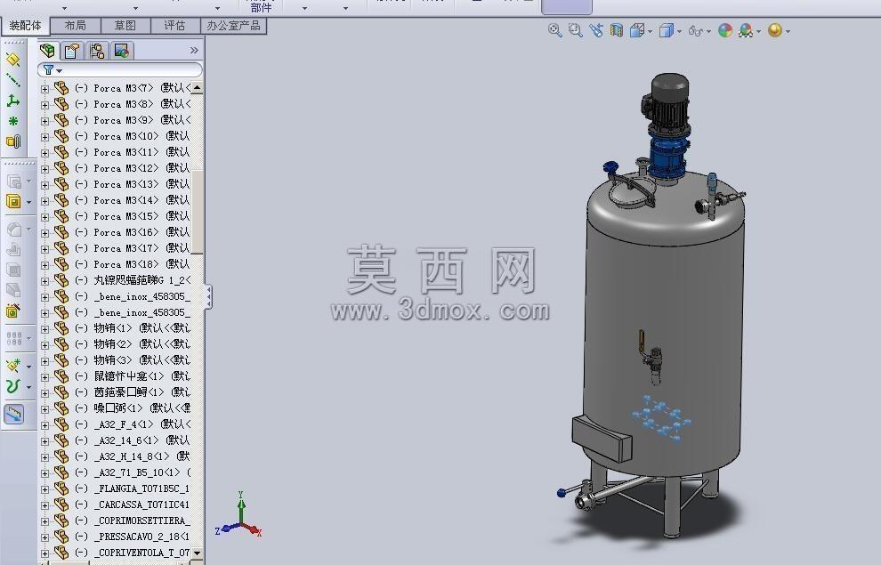
Task: Click the Edit Appearance color ball icon
Action: (x=725, y=30)
